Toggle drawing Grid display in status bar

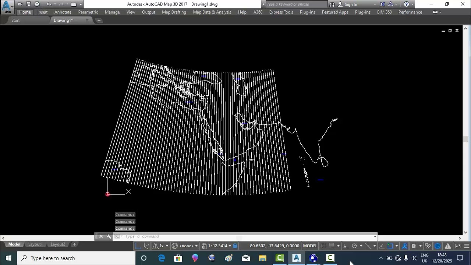(323, 246)
